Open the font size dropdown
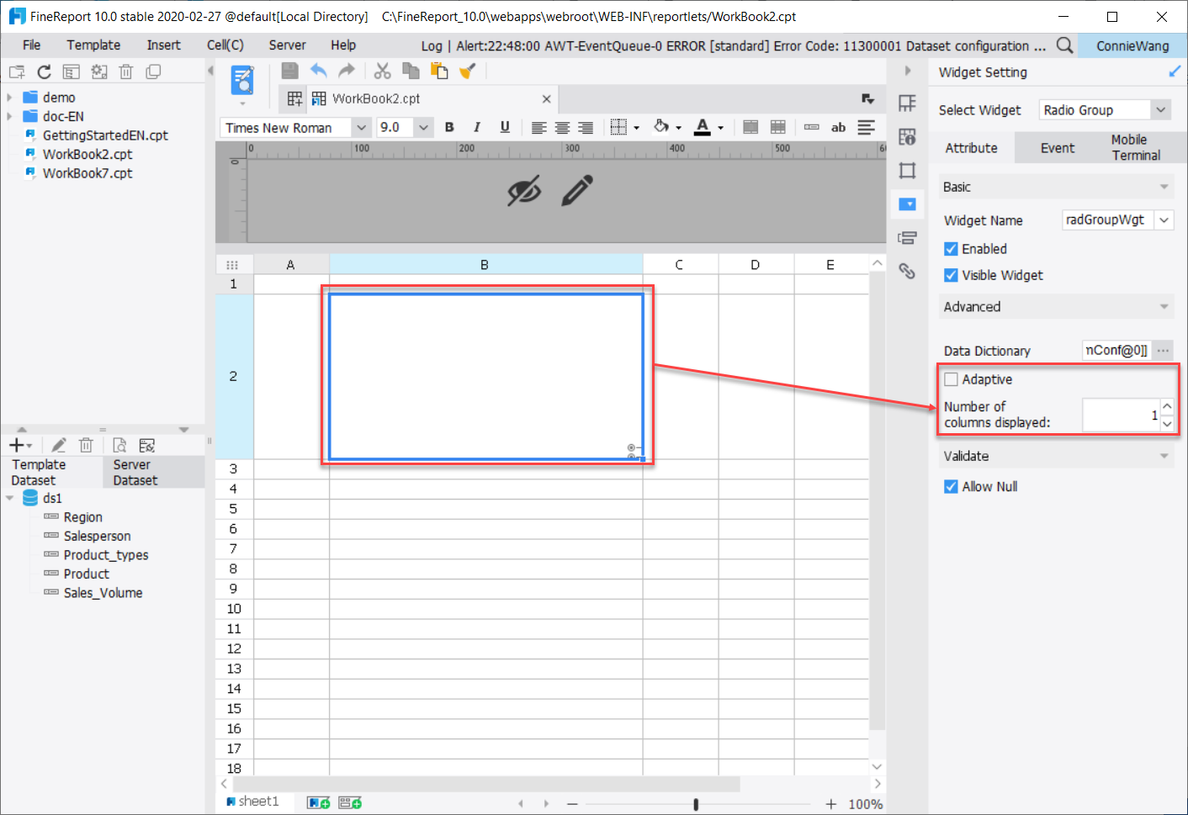 (423, 128)
